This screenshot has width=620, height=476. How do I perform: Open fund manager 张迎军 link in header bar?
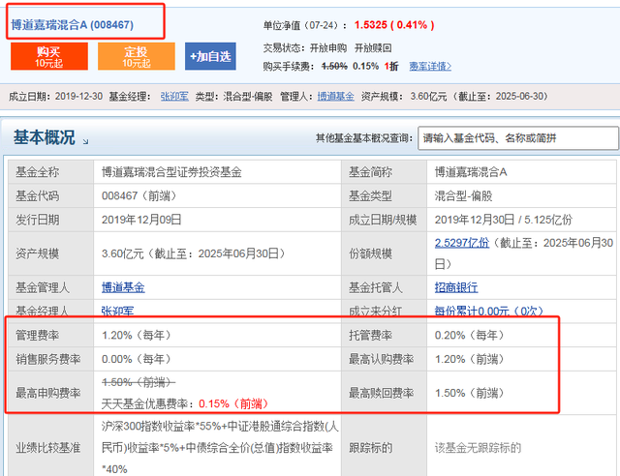(174, 96)
